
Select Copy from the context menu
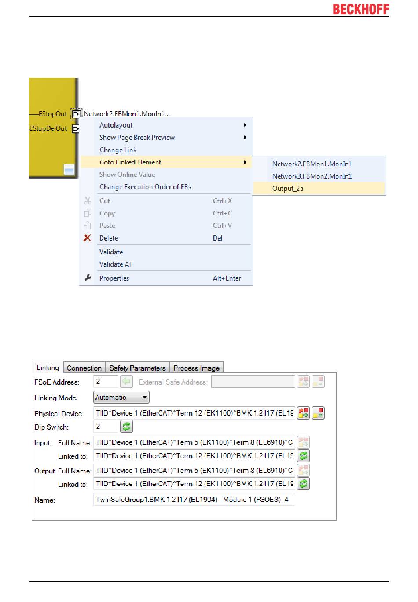coord(166,213)
